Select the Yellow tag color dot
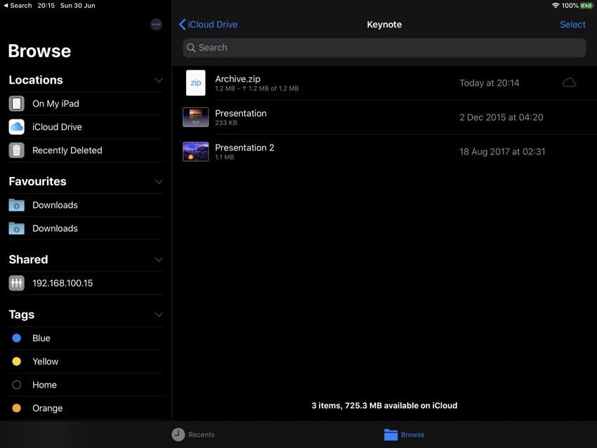Image resolution: width=597 pixels, height=448 pixels. click(16, 361)
